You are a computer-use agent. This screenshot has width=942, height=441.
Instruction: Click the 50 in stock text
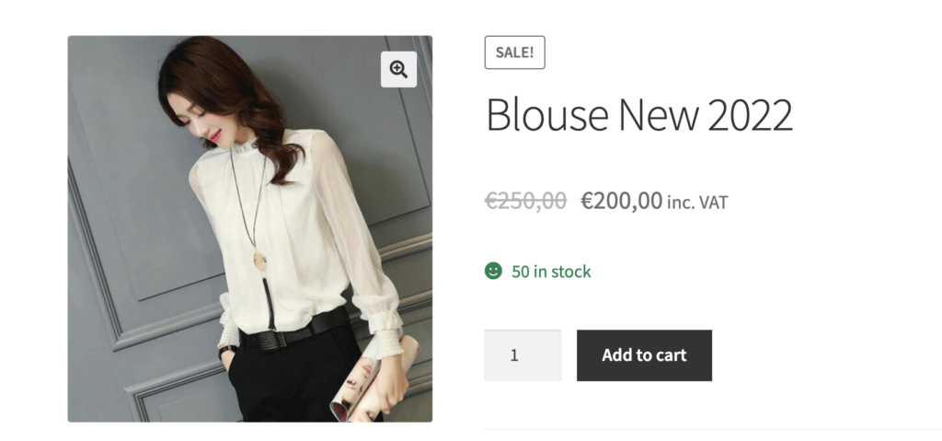tap(552, 272)
